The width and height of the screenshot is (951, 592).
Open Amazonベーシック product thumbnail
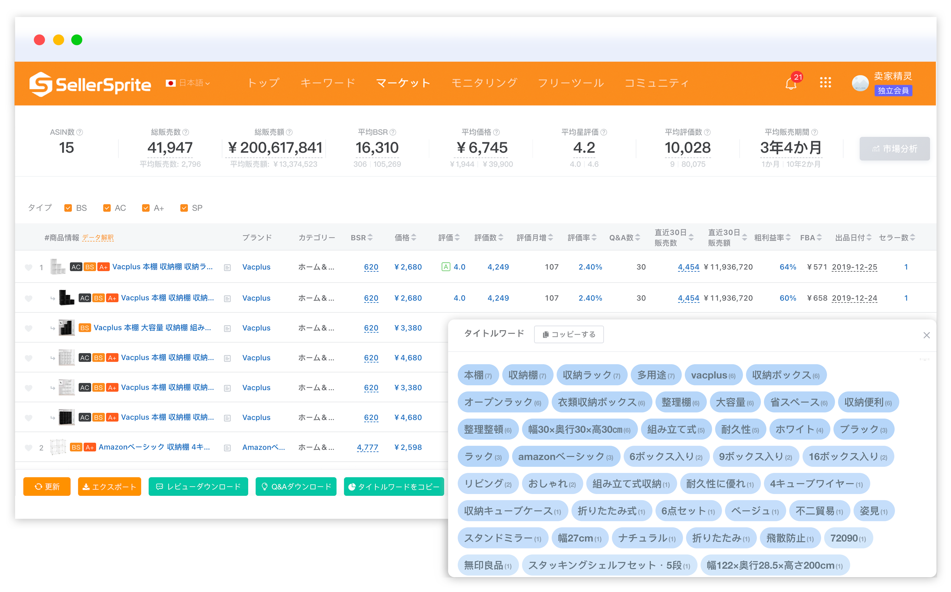pyautogui.click(x=58, y=447)
